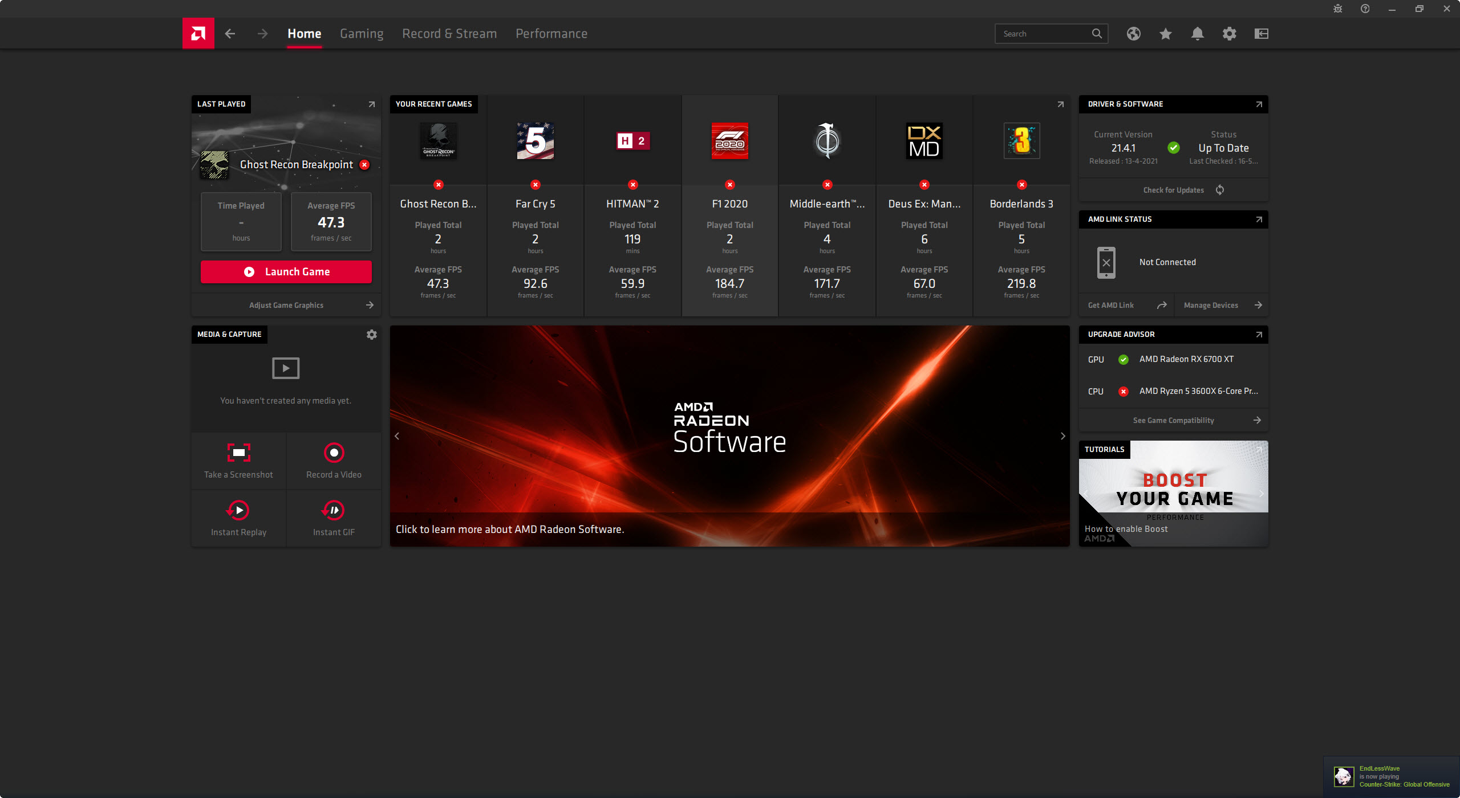1460x798 pixels.
Task: Click the Deus Ex Mankind Divided icon
Action: click(924, 141)
